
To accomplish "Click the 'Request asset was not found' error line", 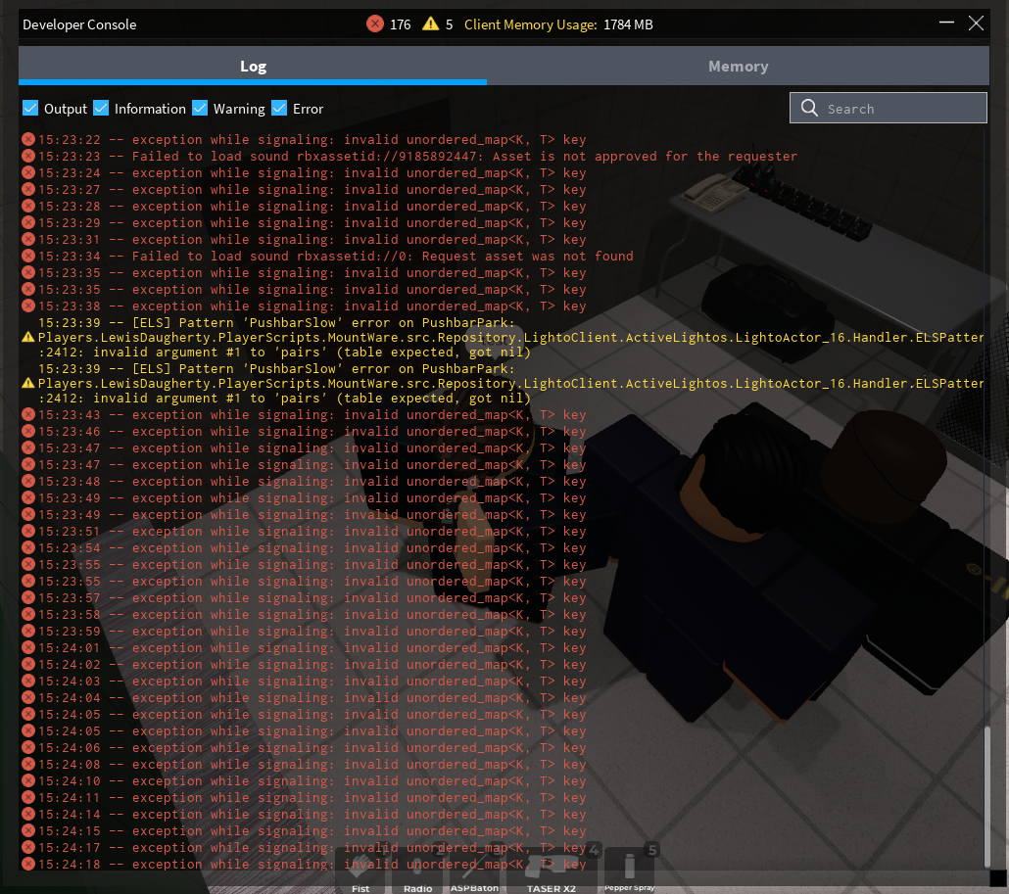I will (x=382, y=257).
